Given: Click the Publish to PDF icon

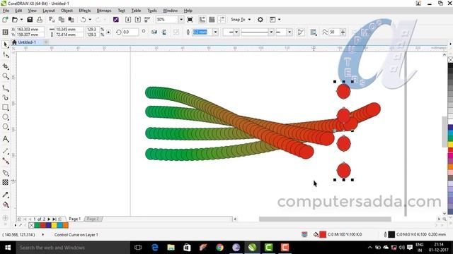Looking at the screenshot, I should pyautogui.click(x=147, y=20).
